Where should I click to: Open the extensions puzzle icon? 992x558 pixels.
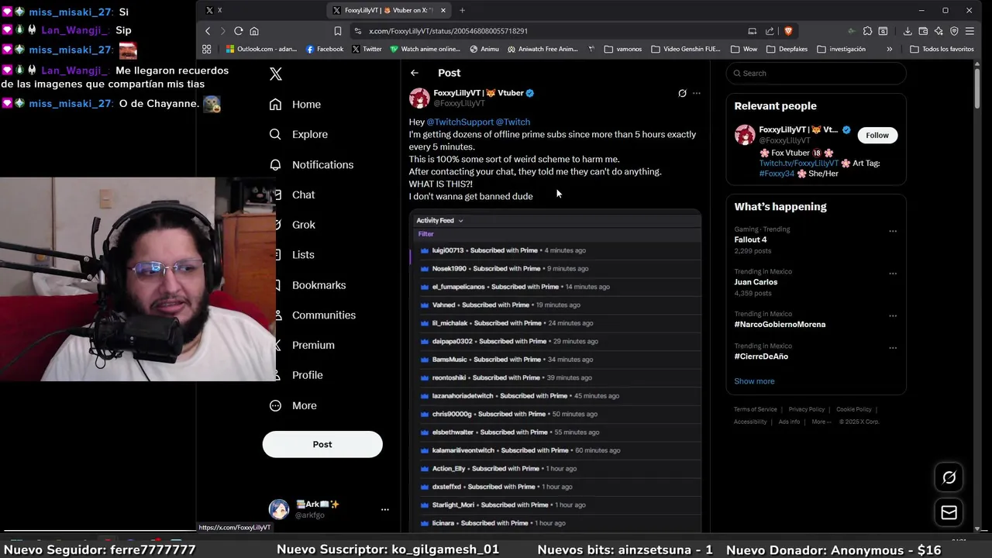click(x=867, y=31)
